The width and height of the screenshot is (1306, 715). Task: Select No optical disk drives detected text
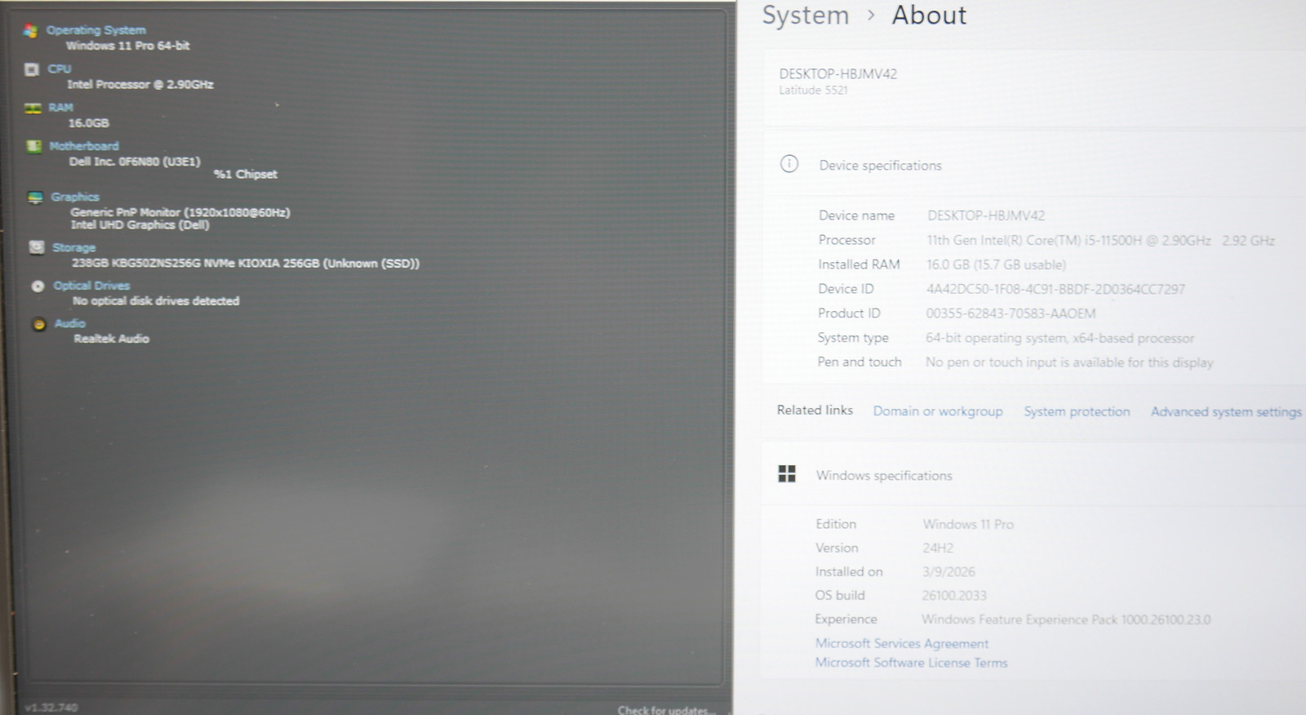pos(156,300)
